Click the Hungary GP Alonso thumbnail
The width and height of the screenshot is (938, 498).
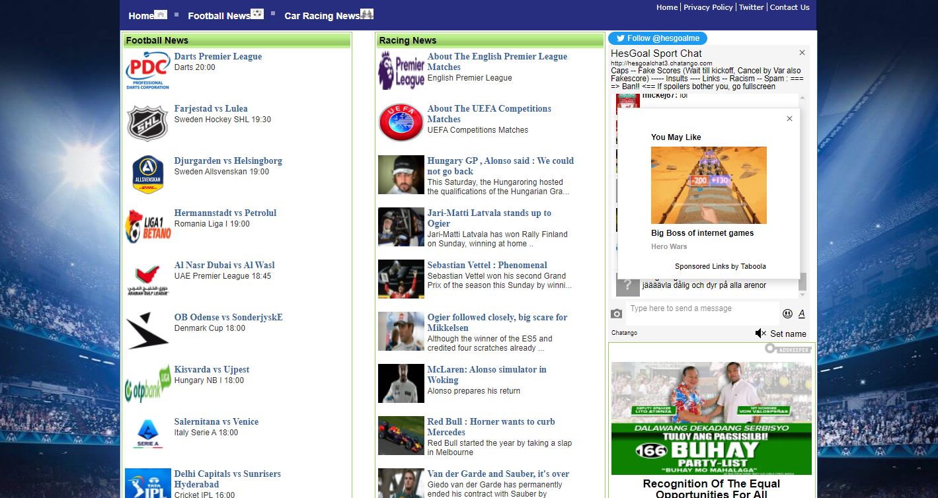(x=401, y=175)
